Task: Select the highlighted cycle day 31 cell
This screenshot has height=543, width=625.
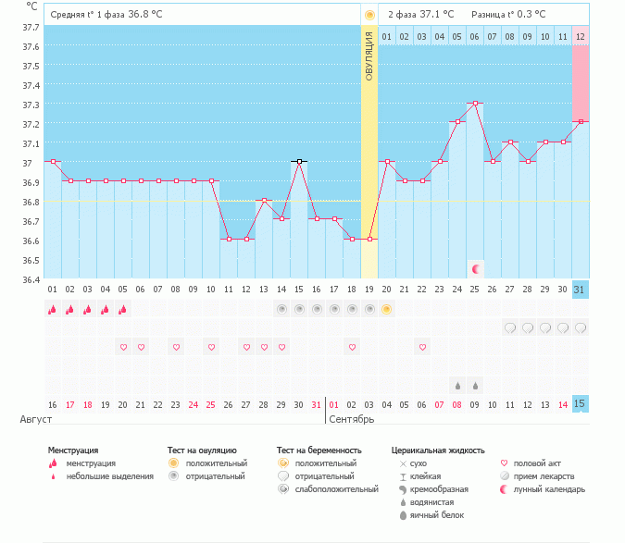Action: (581, 289)
